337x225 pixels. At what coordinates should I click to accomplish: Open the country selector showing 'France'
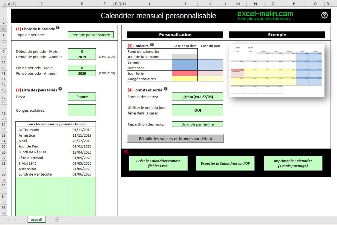tap(82, 97)
